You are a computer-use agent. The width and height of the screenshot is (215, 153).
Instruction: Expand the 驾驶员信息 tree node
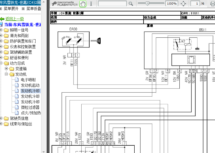[1, 118]
